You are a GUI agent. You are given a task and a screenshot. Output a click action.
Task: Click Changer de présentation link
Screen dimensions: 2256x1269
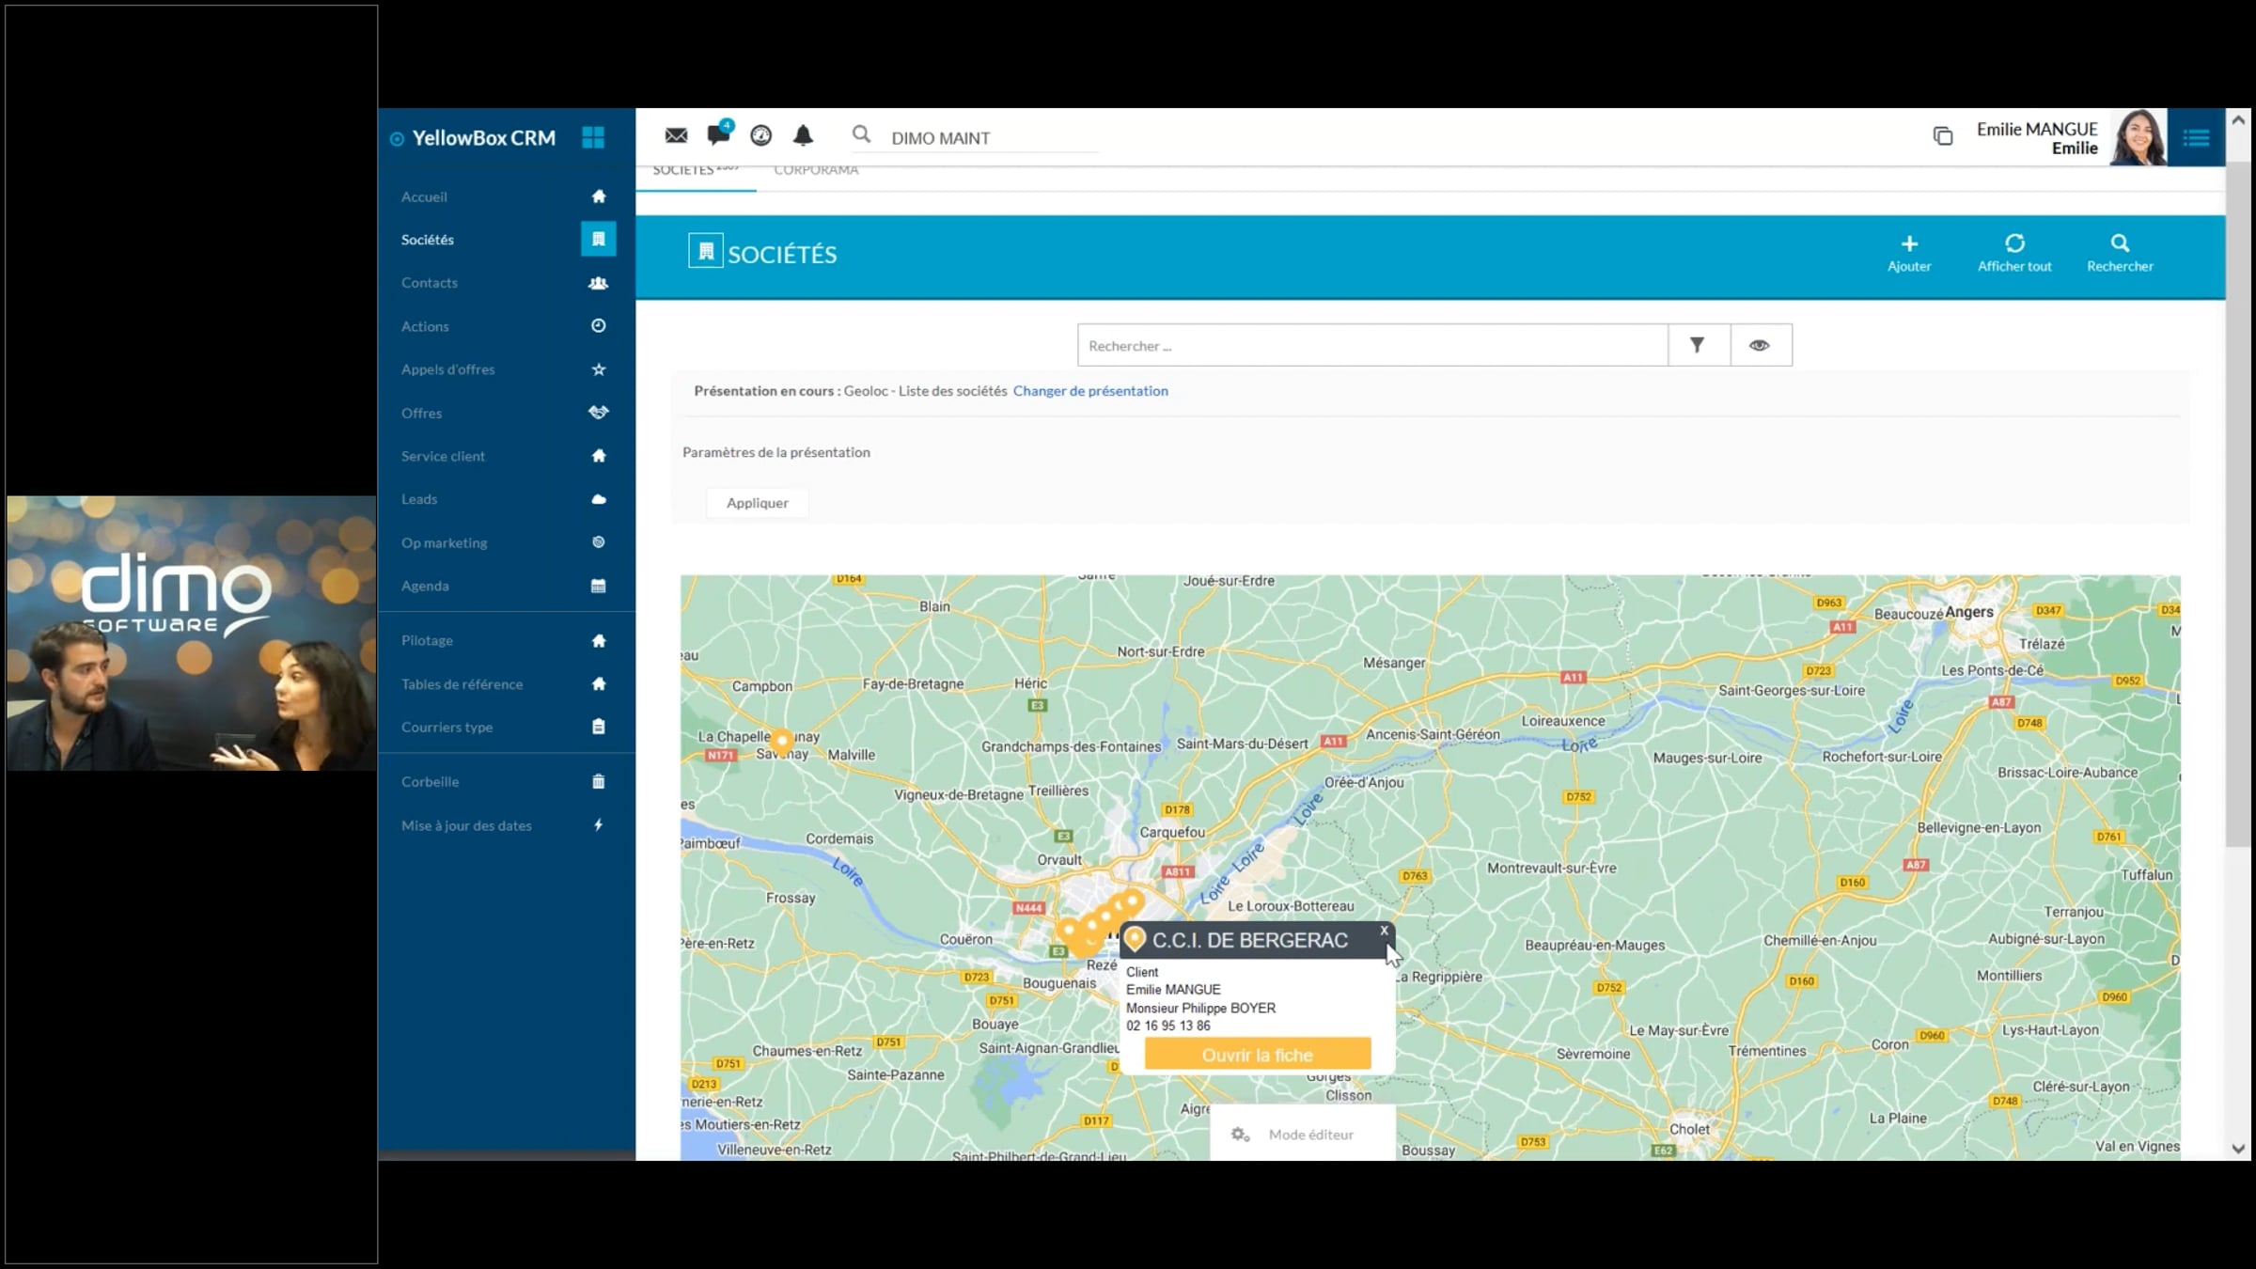(1090, 391)
